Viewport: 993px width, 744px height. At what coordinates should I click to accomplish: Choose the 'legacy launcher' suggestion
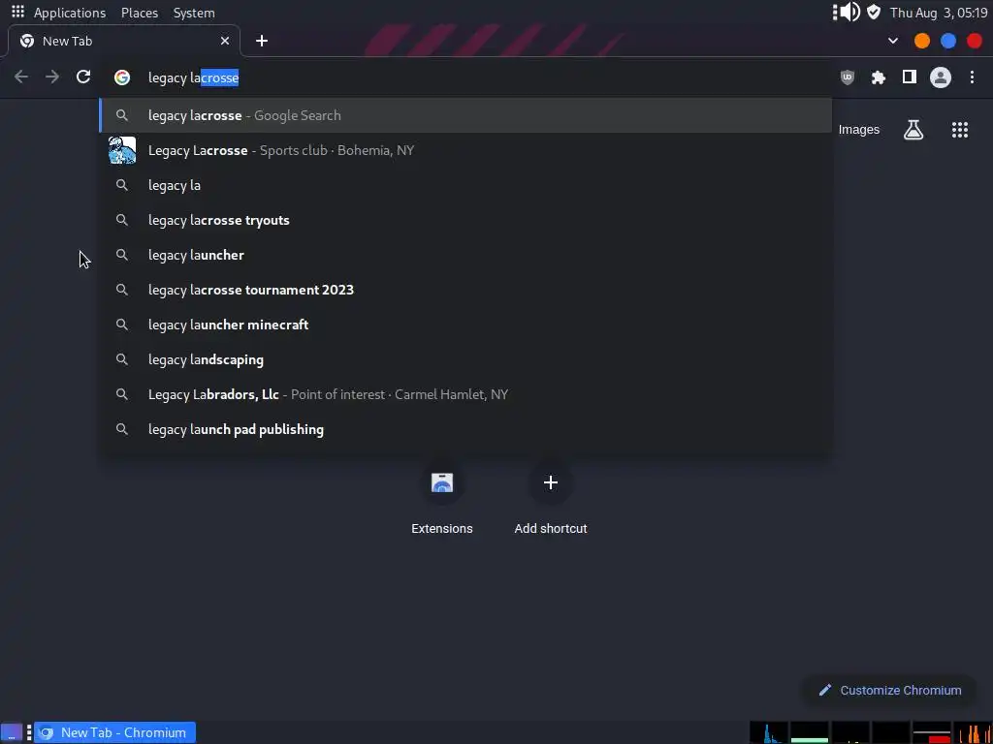coord(465,255)
